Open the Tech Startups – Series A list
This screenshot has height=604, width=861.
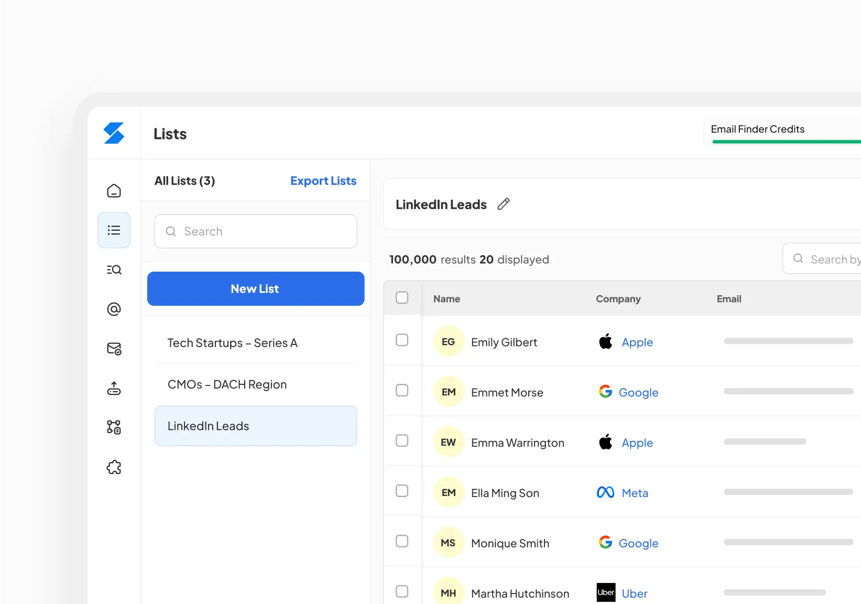click(x=232, y=343)
